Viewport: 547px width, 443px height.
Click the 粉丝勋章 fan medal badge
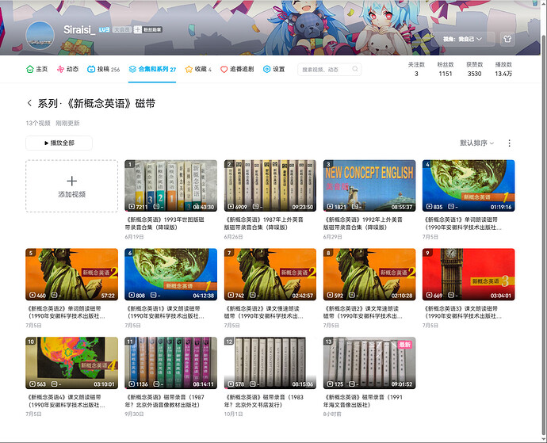[148, 30]
